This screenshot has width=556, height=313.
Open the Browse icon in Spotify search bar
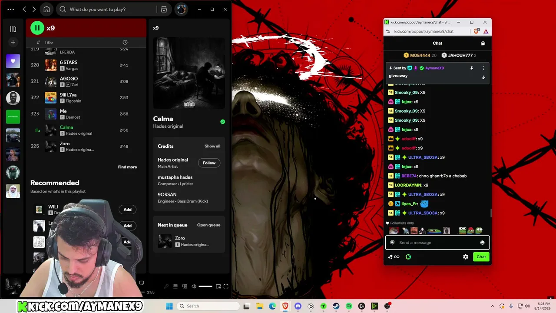pyautogui.click(x=164, y=9)
